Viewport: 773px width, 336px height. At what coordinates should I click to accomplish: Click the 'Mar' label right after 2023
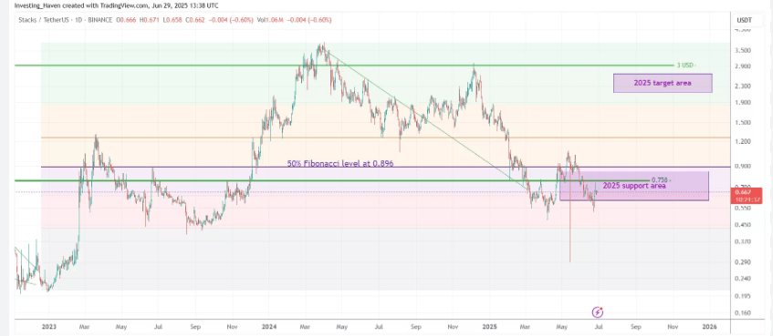point(84,326)
